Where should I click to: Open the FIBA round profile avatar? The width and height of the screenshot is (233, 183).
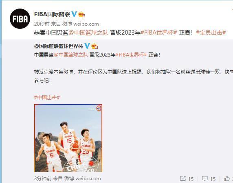pos(20,19)
